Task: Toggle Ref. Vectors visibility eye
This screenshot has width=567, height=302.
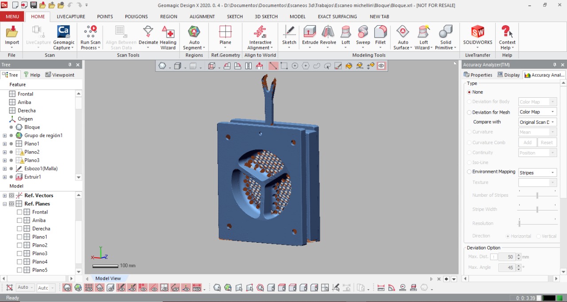Action: (x=12, y=195)
